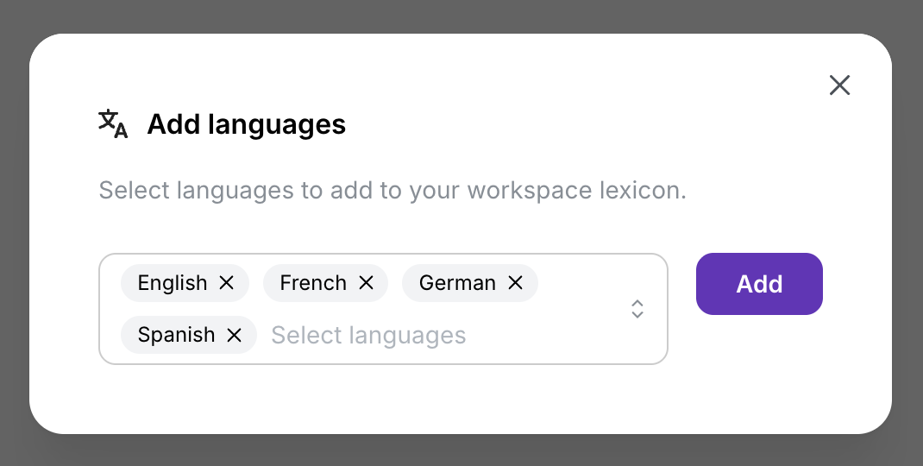Select the Spanish chip label
Screen dimensions: 923x466
click(x=176, y=335)
